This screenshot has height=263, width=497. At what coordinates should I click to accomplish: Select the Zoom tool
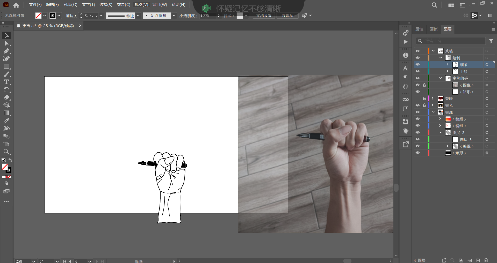coord(6,152)
